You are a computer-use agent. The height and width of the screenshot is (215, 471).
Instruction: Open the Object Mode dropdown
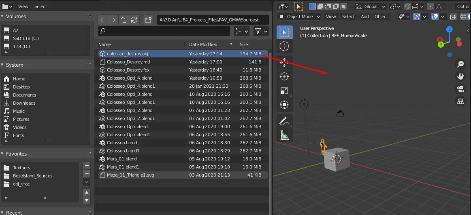(299, 17)
